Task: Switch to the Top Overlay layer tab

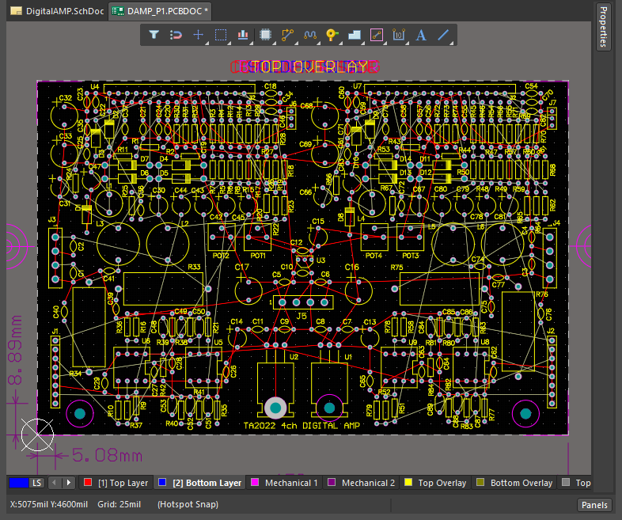Action: pyautogui.click(x=435, y=483)
